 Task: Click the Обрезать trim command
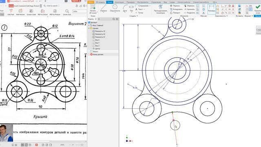pyautogui.click(x=189, y=6)
